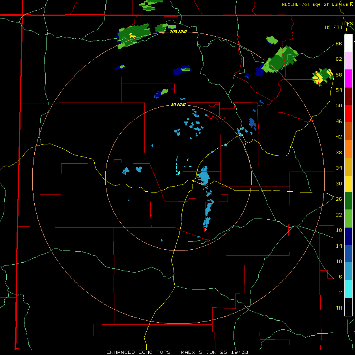Click legend value 58
The height and width of the screenshot is (355, 355).
pos(339,75)
